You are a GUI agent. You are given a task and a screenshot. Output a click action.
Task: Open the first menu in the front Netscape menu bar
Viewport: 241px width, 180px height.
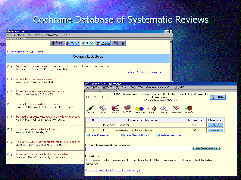(92, 87)
